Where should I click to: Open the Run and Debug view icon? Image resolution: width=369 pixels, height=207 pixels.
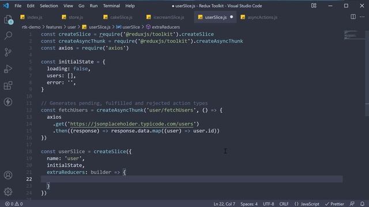[x=8, y=69]
